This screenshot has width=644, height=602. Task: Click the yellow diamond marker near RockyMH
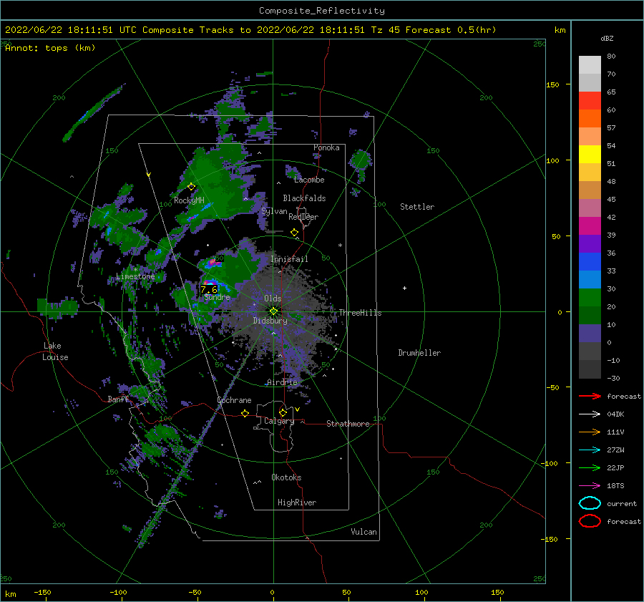(191, 187)
